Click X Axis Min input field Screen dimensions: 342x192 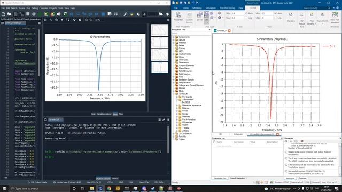click(x=237, y=13)
